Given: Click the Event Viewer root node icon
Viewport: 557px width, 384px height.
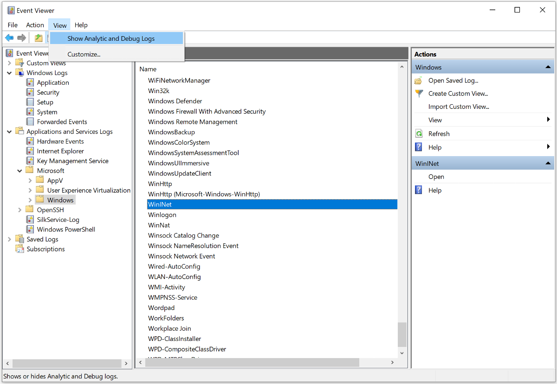Looking at the screenshot, I should click(10, 53).
